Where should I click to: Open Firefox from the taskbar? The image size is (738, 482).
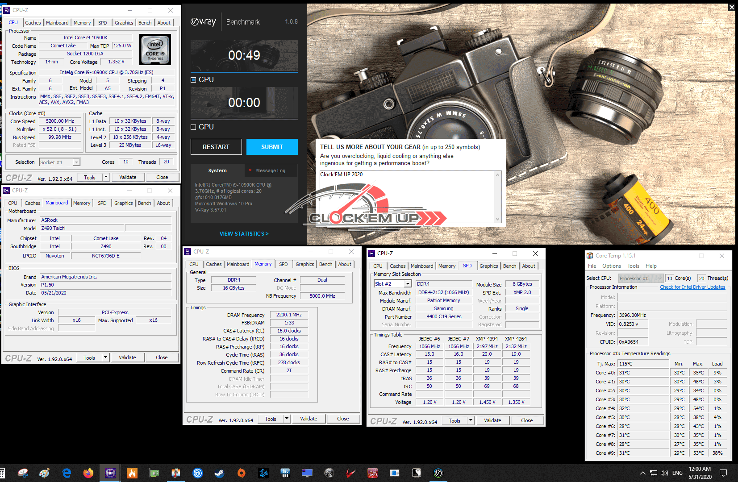[x=88, y=473]
